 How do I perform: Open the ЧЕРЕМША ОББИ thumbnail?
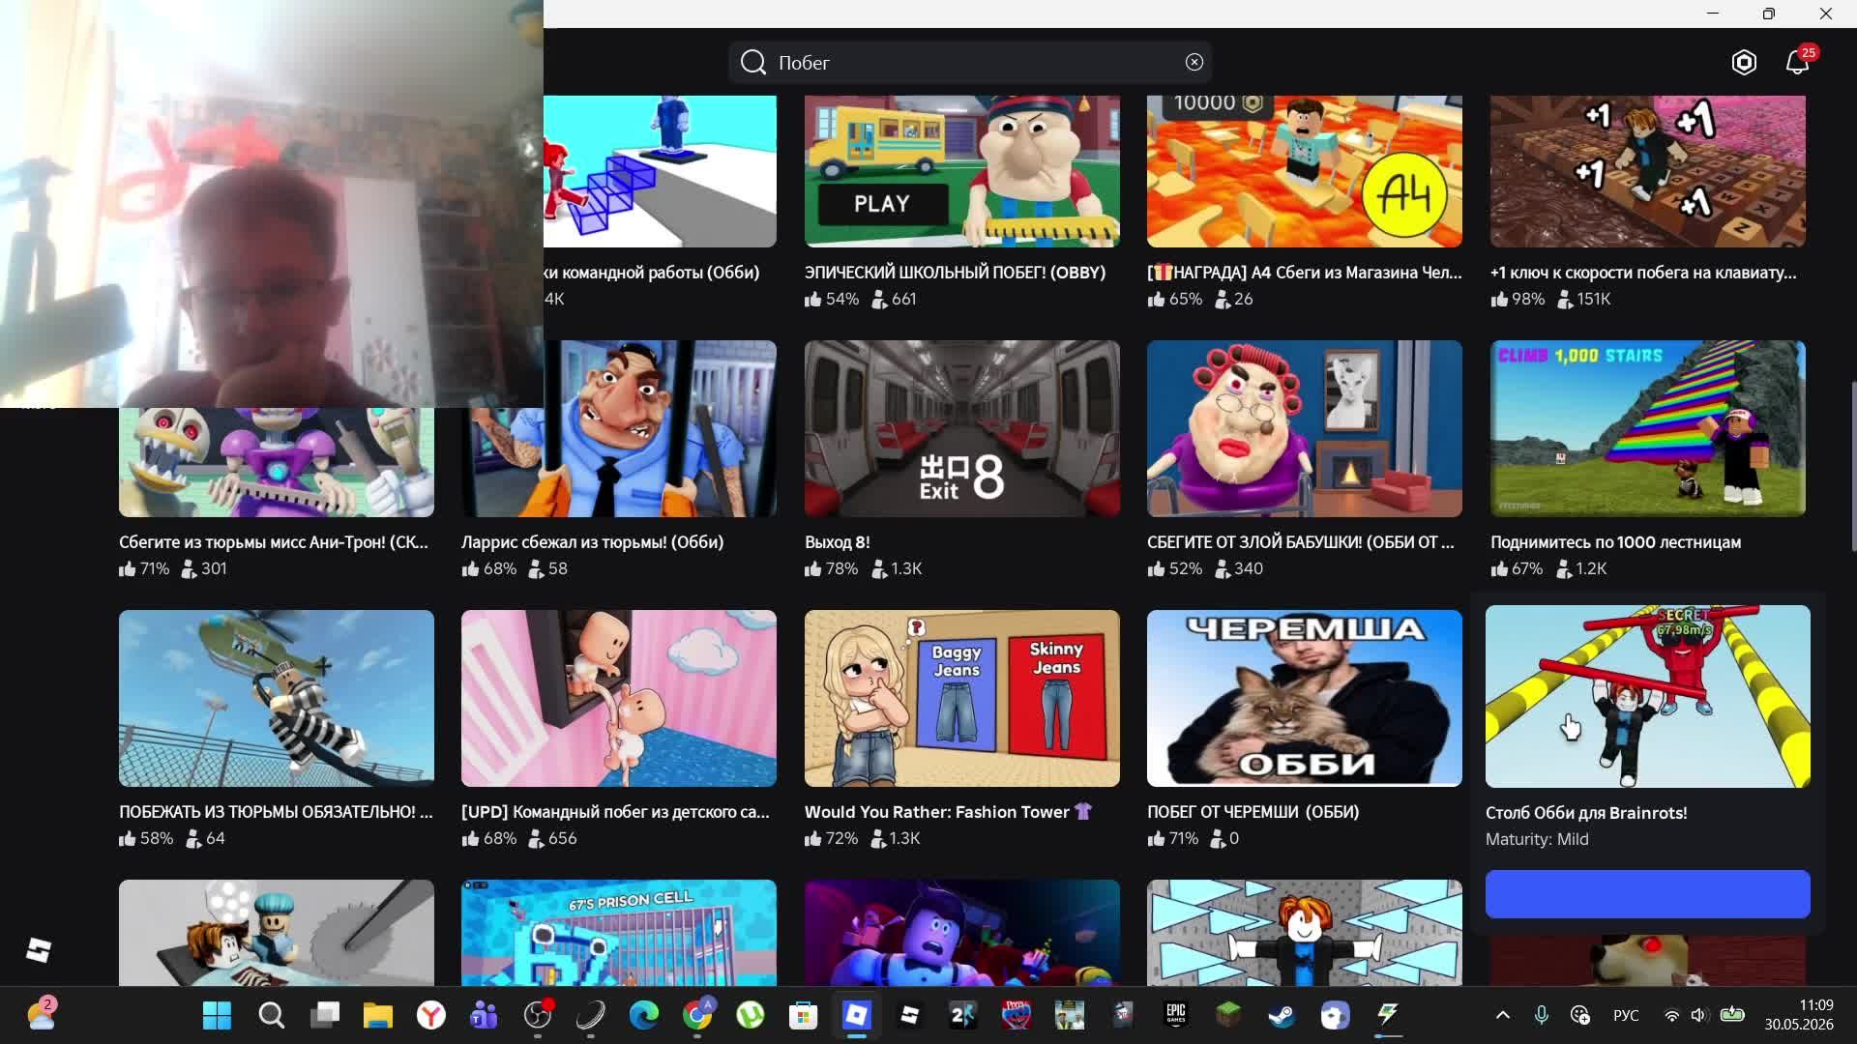(x=1304, y=698)
